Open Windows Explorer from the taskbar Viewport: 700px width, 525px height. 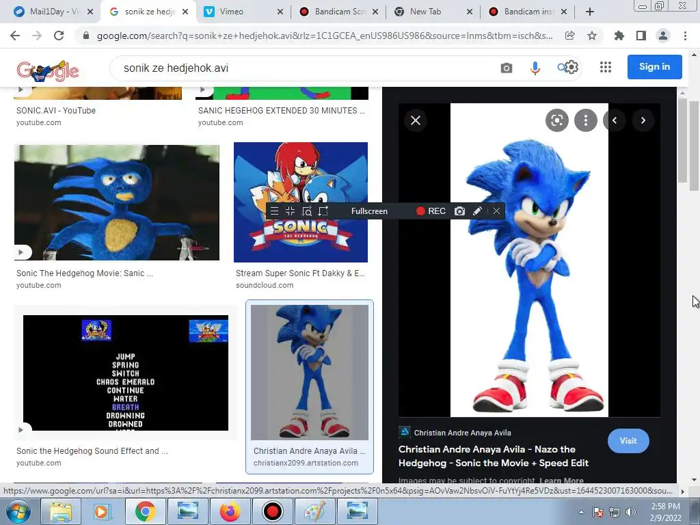[61, 511]
